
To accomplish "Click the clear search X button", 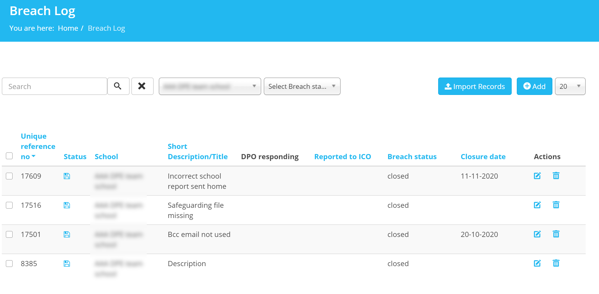I will (142, 86).
